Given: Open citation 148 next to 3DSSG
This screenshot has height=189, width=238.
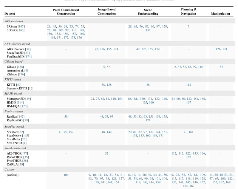Looking at the screenshot, I should pyautogui.click(x=21, y=30).
